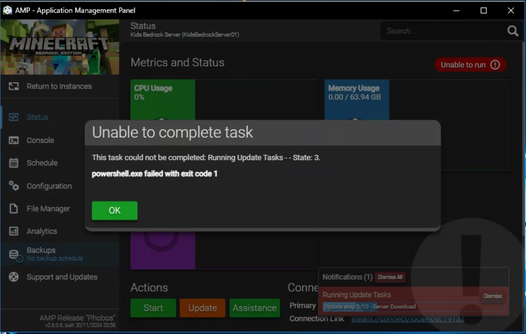Viewport: 526px width, 334px height.
Task: Click the Minecraft Bedrock Edition banner image
Action: (60, 47)
